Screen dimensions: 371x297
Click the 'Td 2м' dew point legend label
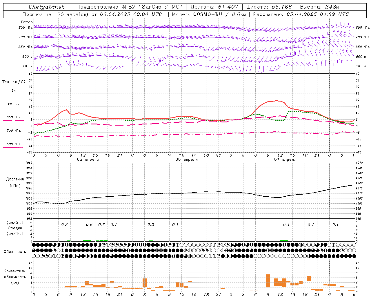point(14,104)
